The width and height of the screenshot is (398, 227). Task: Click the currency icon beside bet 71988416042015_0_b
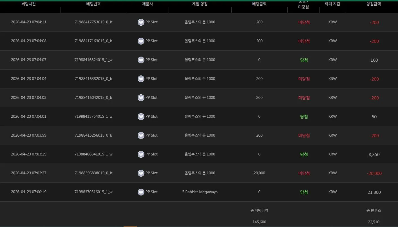coord(141,98)
